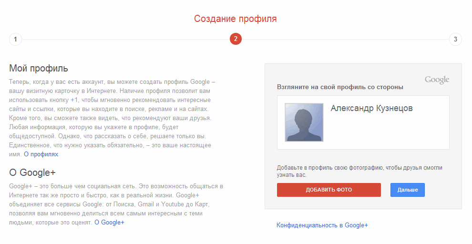Jump to step 3 circle
The image size is (472, 244).
[x=455, y=39]
